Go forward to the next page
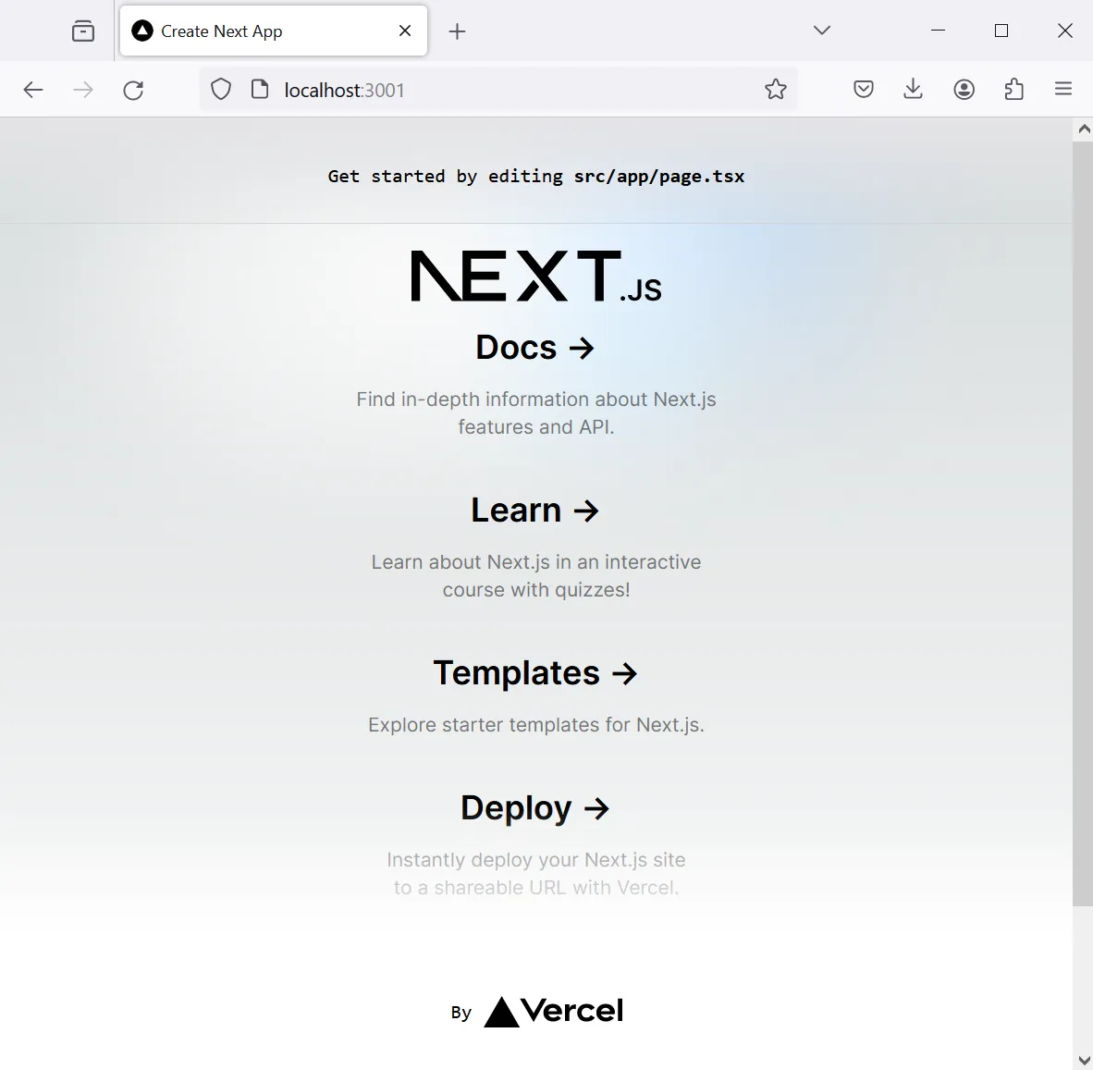Viewport: 1093px width, 1070px height. 83,89
